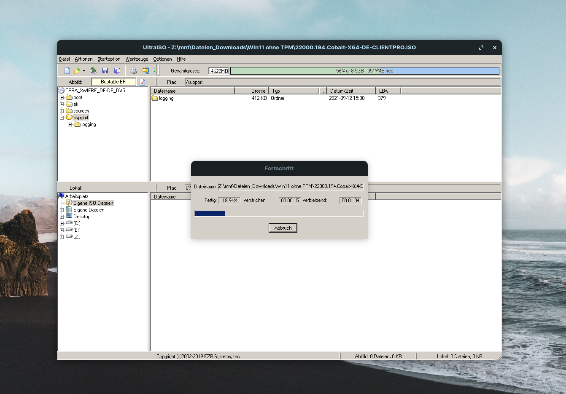566x394 pixels.
Task: Click the Save floppy disk icon
Action: 105,71
